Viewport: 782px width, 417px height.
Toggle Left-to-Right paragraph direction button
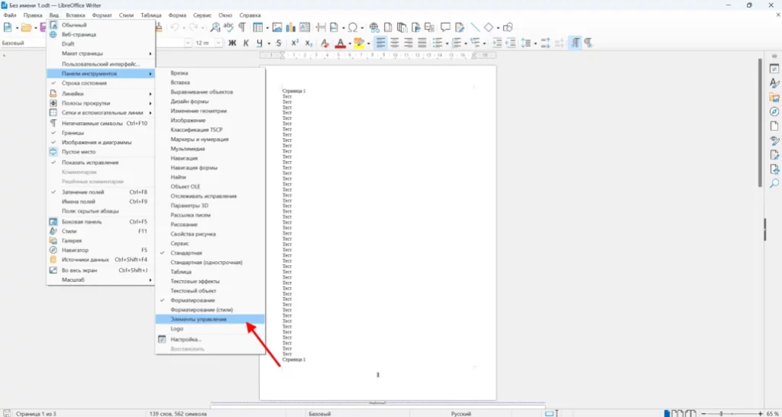[x=576, y=43]
